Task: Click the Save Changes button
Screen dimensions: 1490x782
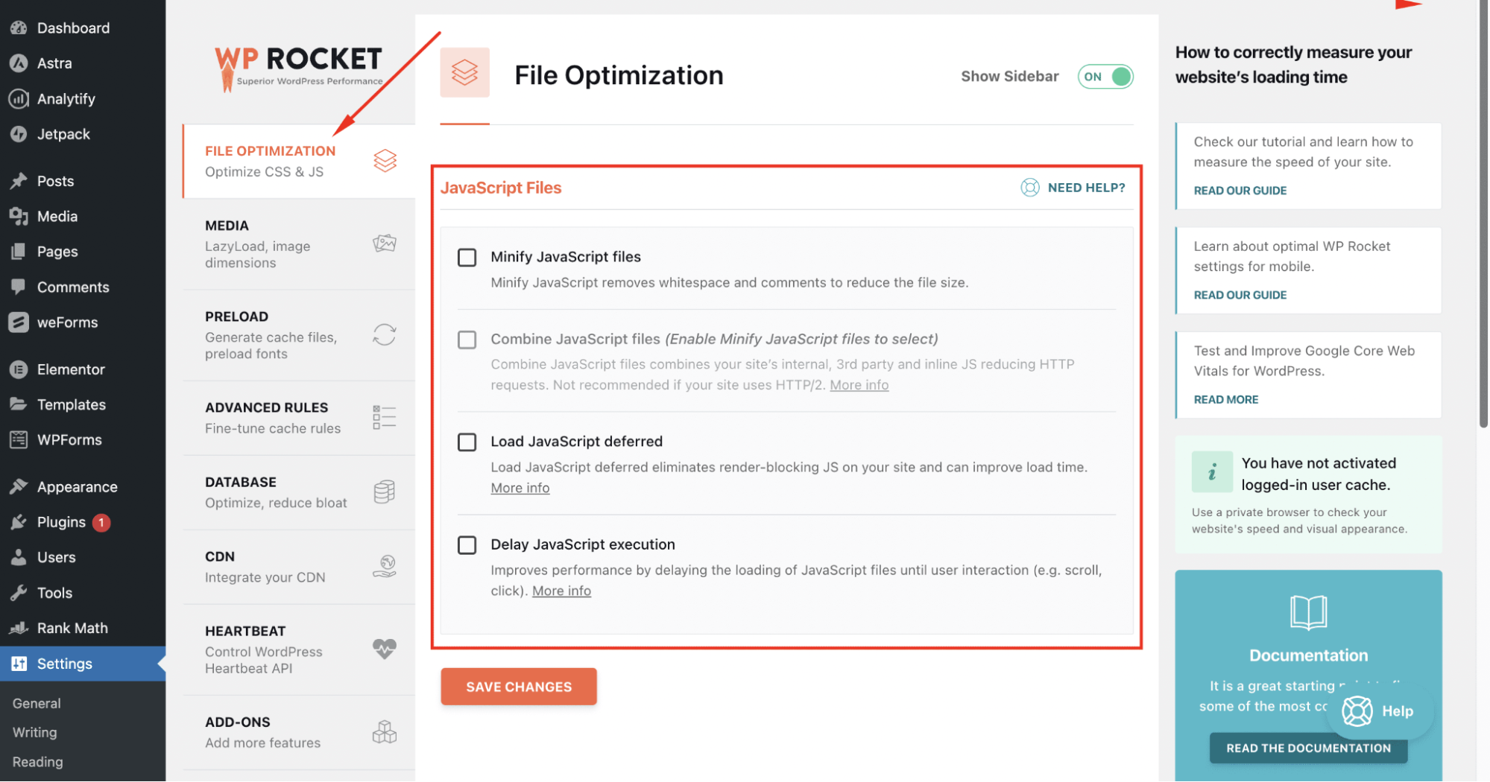Action: 519,687
